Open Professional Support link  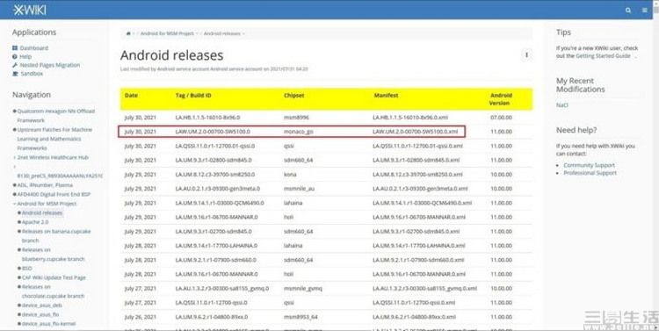click(590, 173)
